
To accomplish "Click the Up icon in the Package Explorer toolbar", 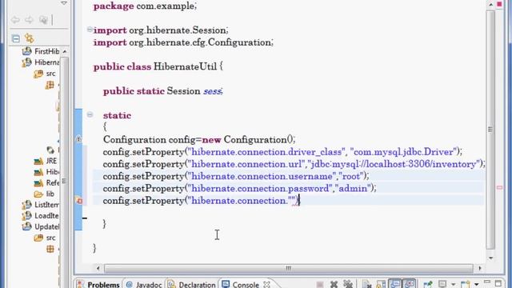I will (43, 20).
